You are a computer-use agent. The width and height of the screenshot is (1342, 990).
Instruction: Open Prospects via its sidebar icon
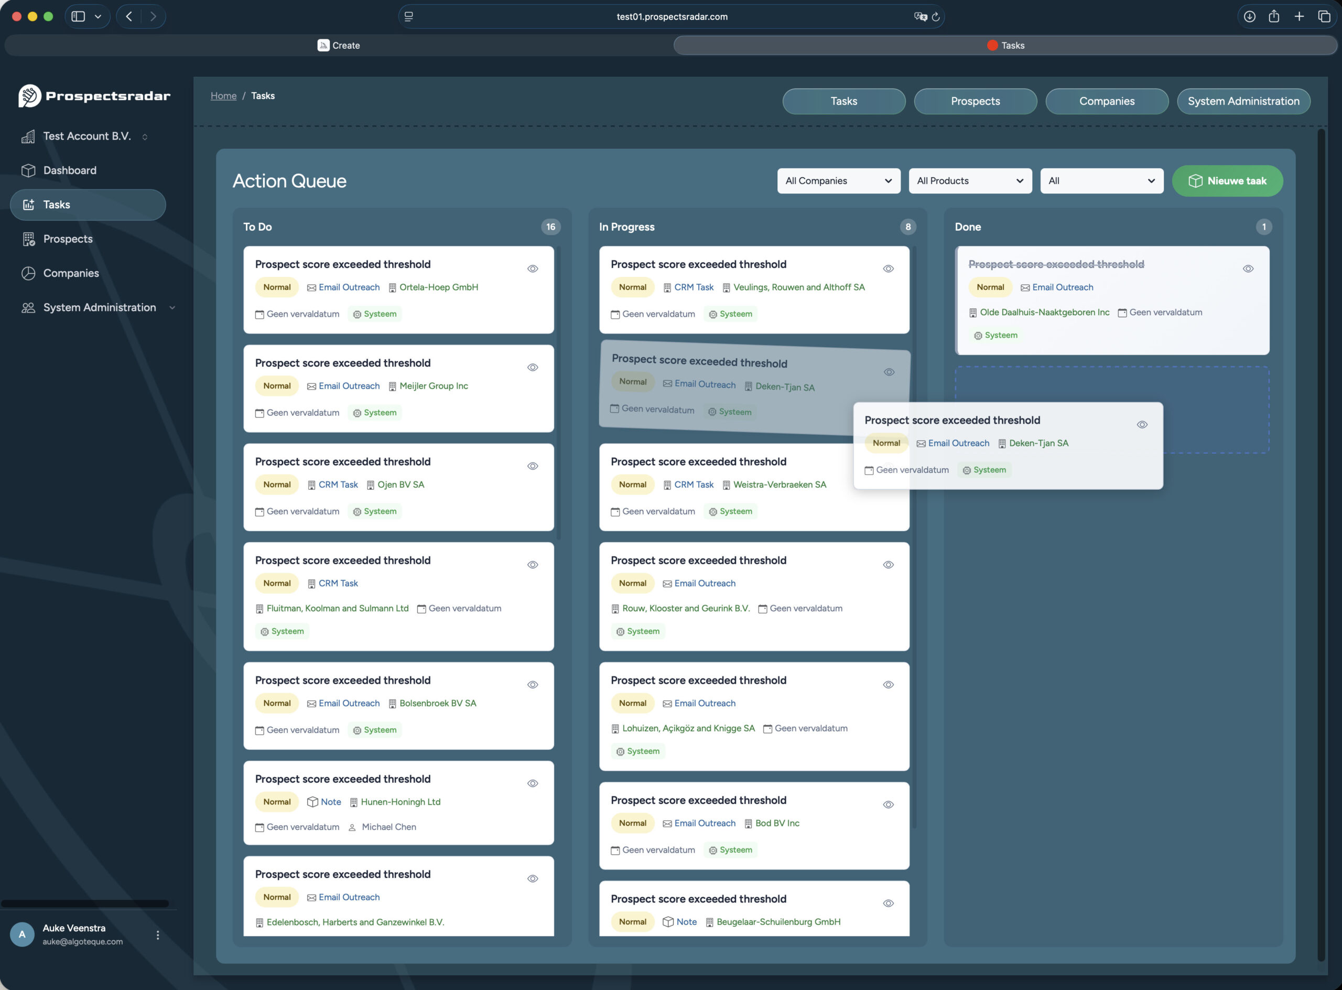tap(29, 239)
